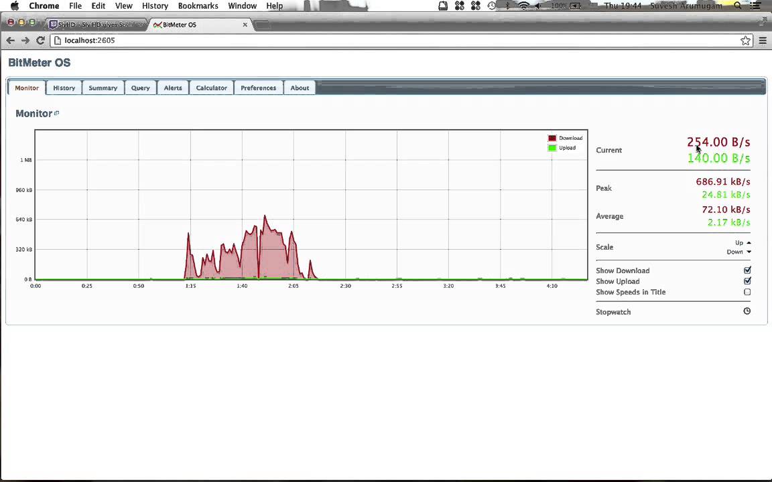
Task: Toggle Show Download checkbox
Action: [x=747, y=270]
